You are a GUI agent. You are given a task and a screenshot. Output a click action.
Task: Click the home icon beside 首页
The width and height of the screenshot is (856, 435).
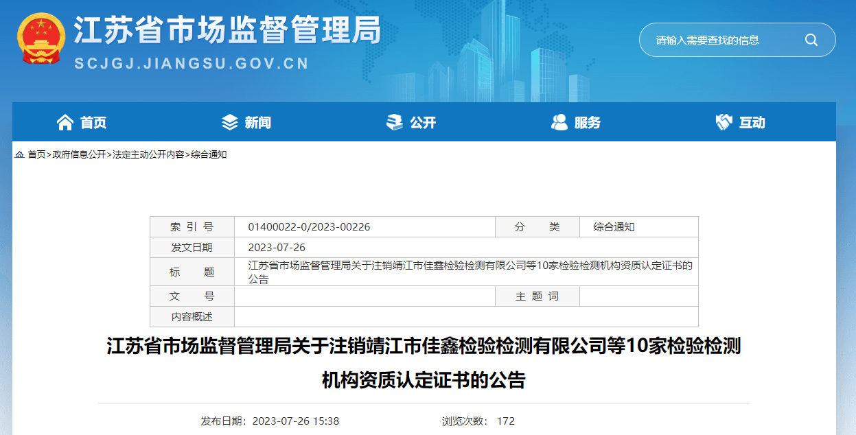pyautogui.click(x=65, y=122)
